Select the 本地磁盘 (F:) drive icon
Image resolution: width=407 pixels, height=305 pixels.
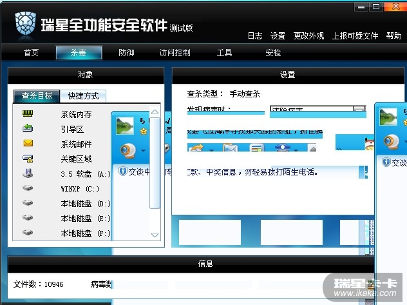point(28,232)
